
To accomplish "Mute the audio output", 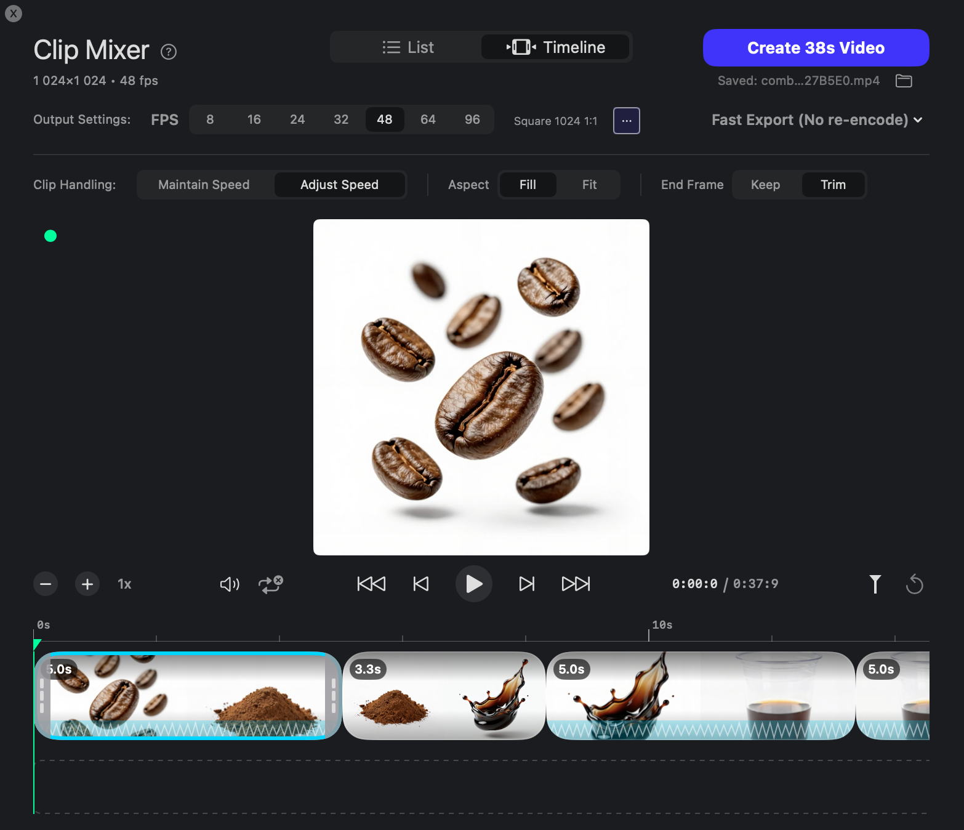I will click(x=228, y=584).
